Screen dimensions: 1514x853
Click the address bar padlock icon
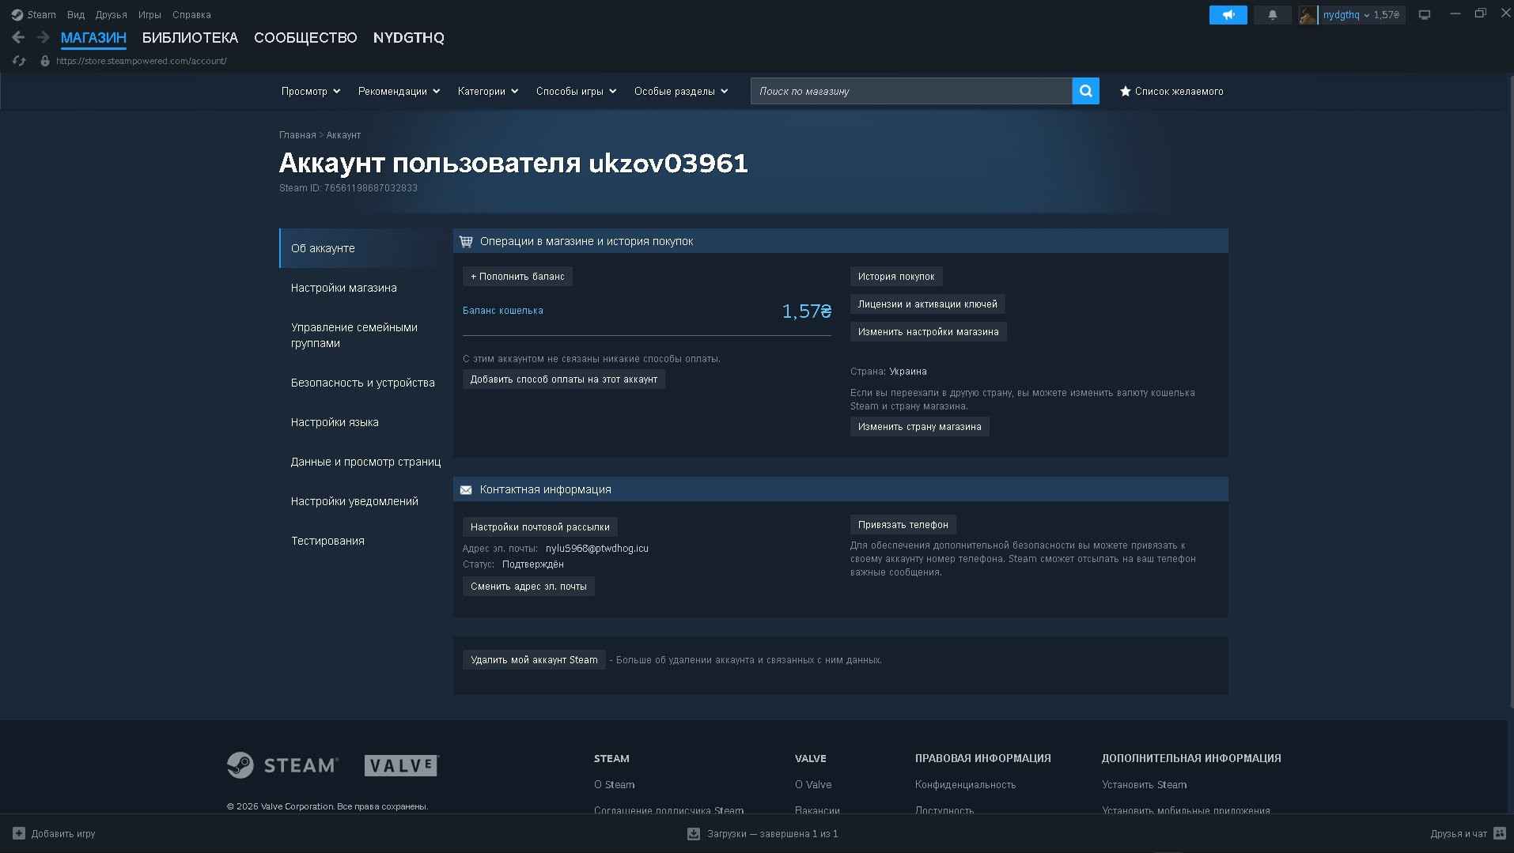coord(45,61)
